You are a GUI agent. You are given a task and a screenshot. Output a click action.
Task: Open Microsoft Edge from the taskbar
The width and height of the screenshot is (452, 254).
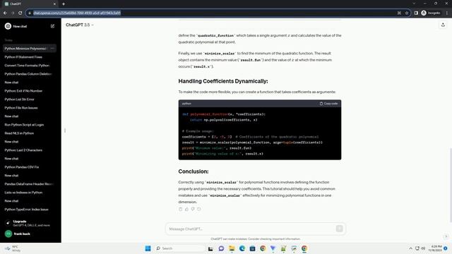pyautogui.click(x=242, y=248)
